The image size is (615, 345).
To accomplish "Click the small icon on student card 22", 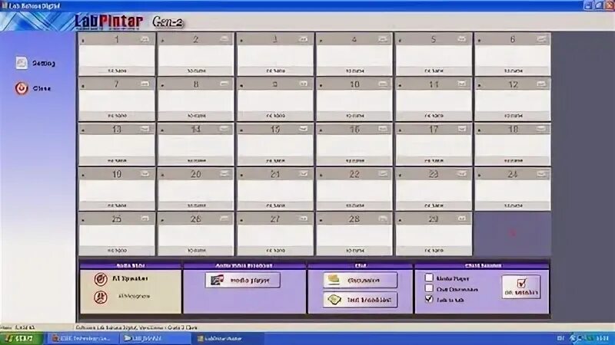I will pyautogui.click(x=382, y=174).
